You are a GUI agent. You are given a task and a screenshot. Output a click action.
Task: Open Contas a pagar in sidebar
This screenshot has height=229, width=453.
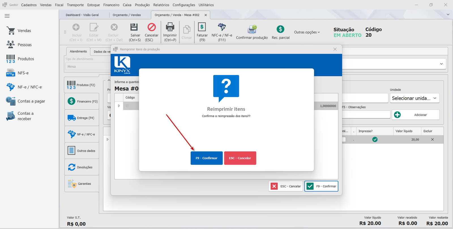[25, 101]
